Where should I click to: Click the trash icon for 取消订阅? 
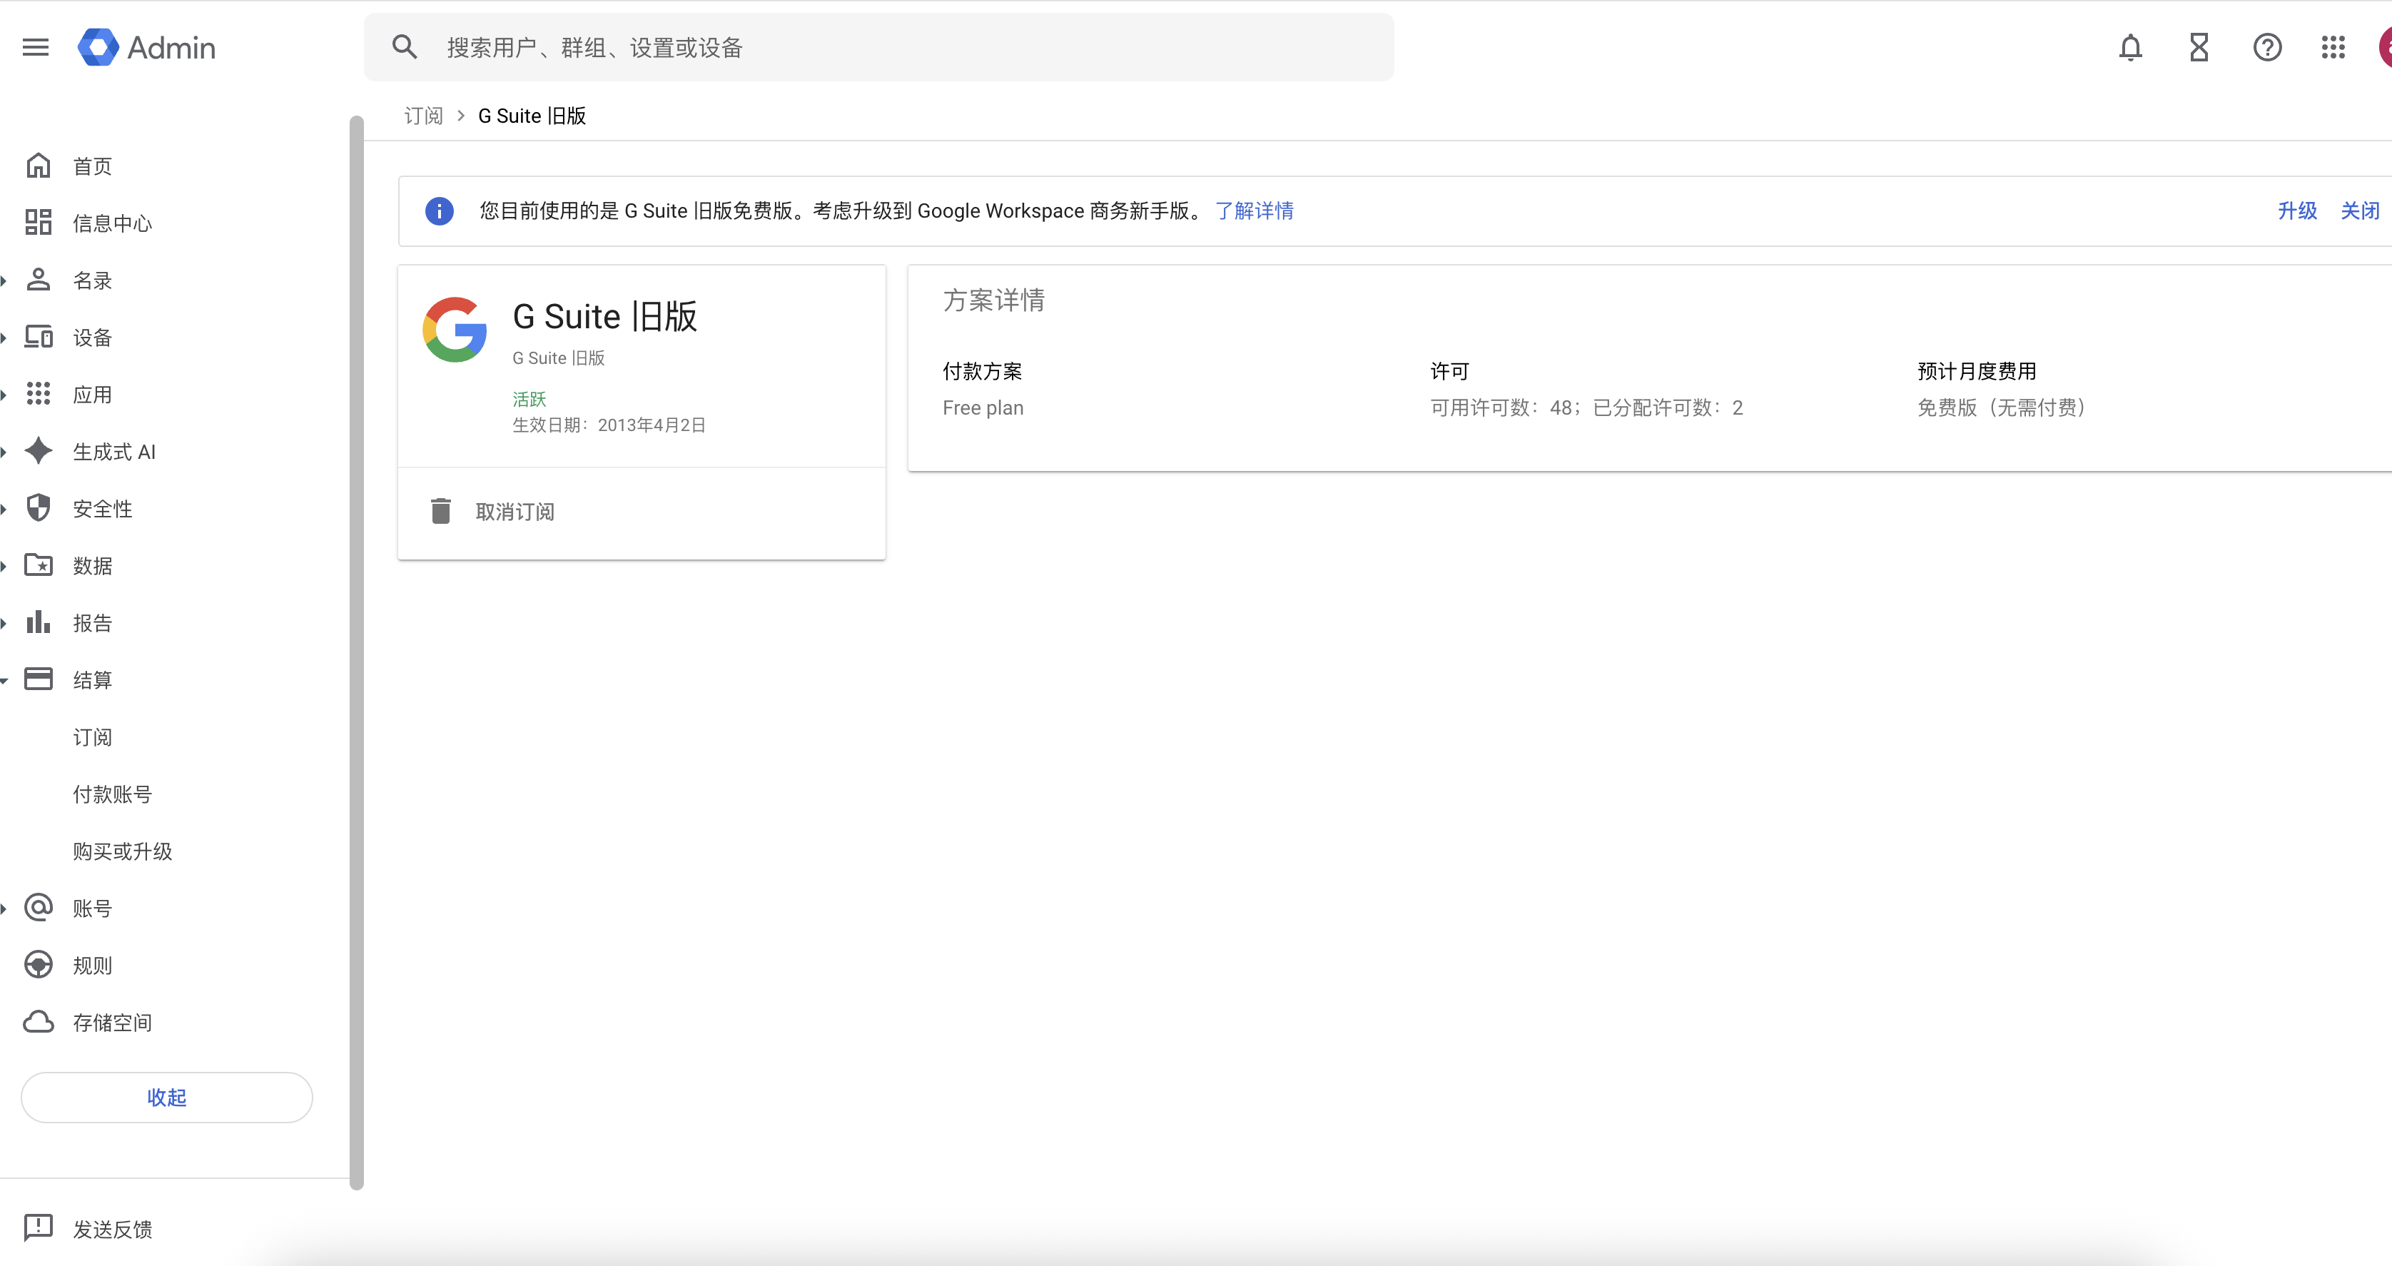coord(441,511)
